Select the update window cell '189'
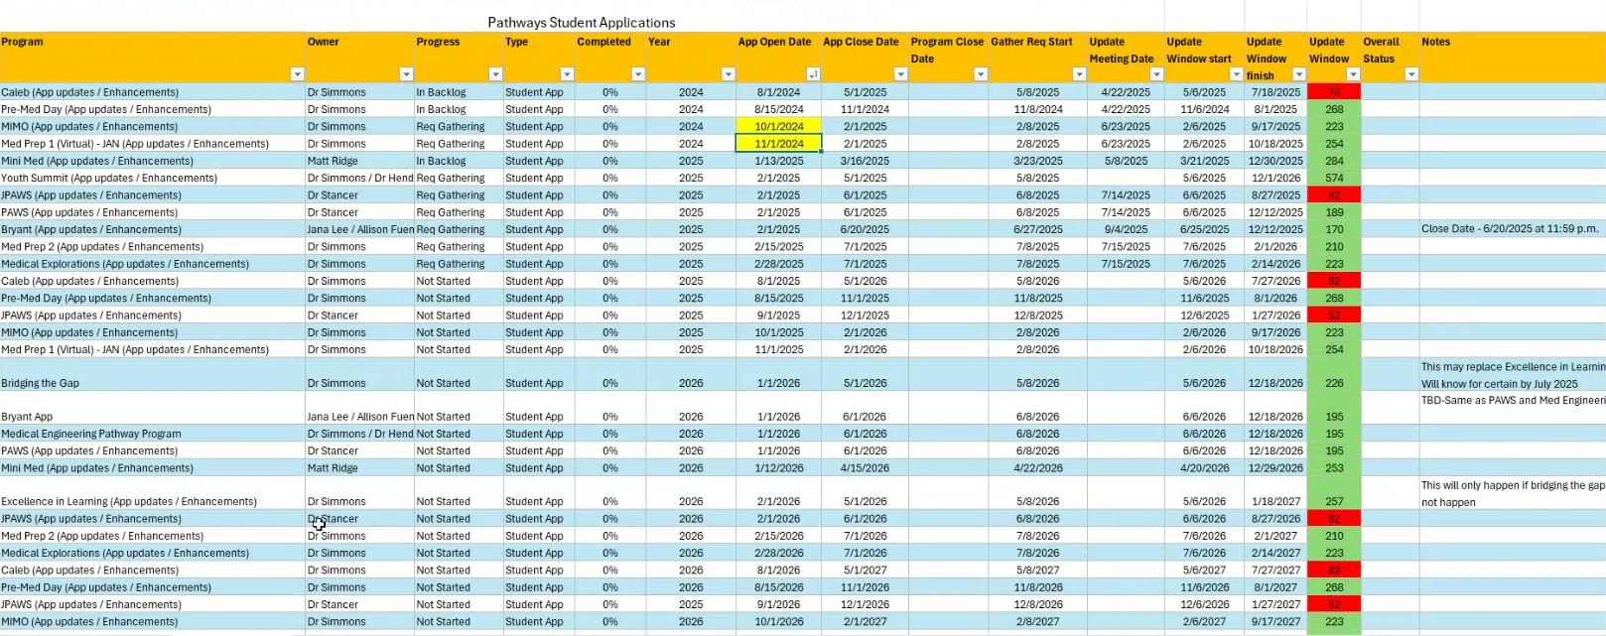This screenshot has width=1606, height=636. [x=1334, y=212]
